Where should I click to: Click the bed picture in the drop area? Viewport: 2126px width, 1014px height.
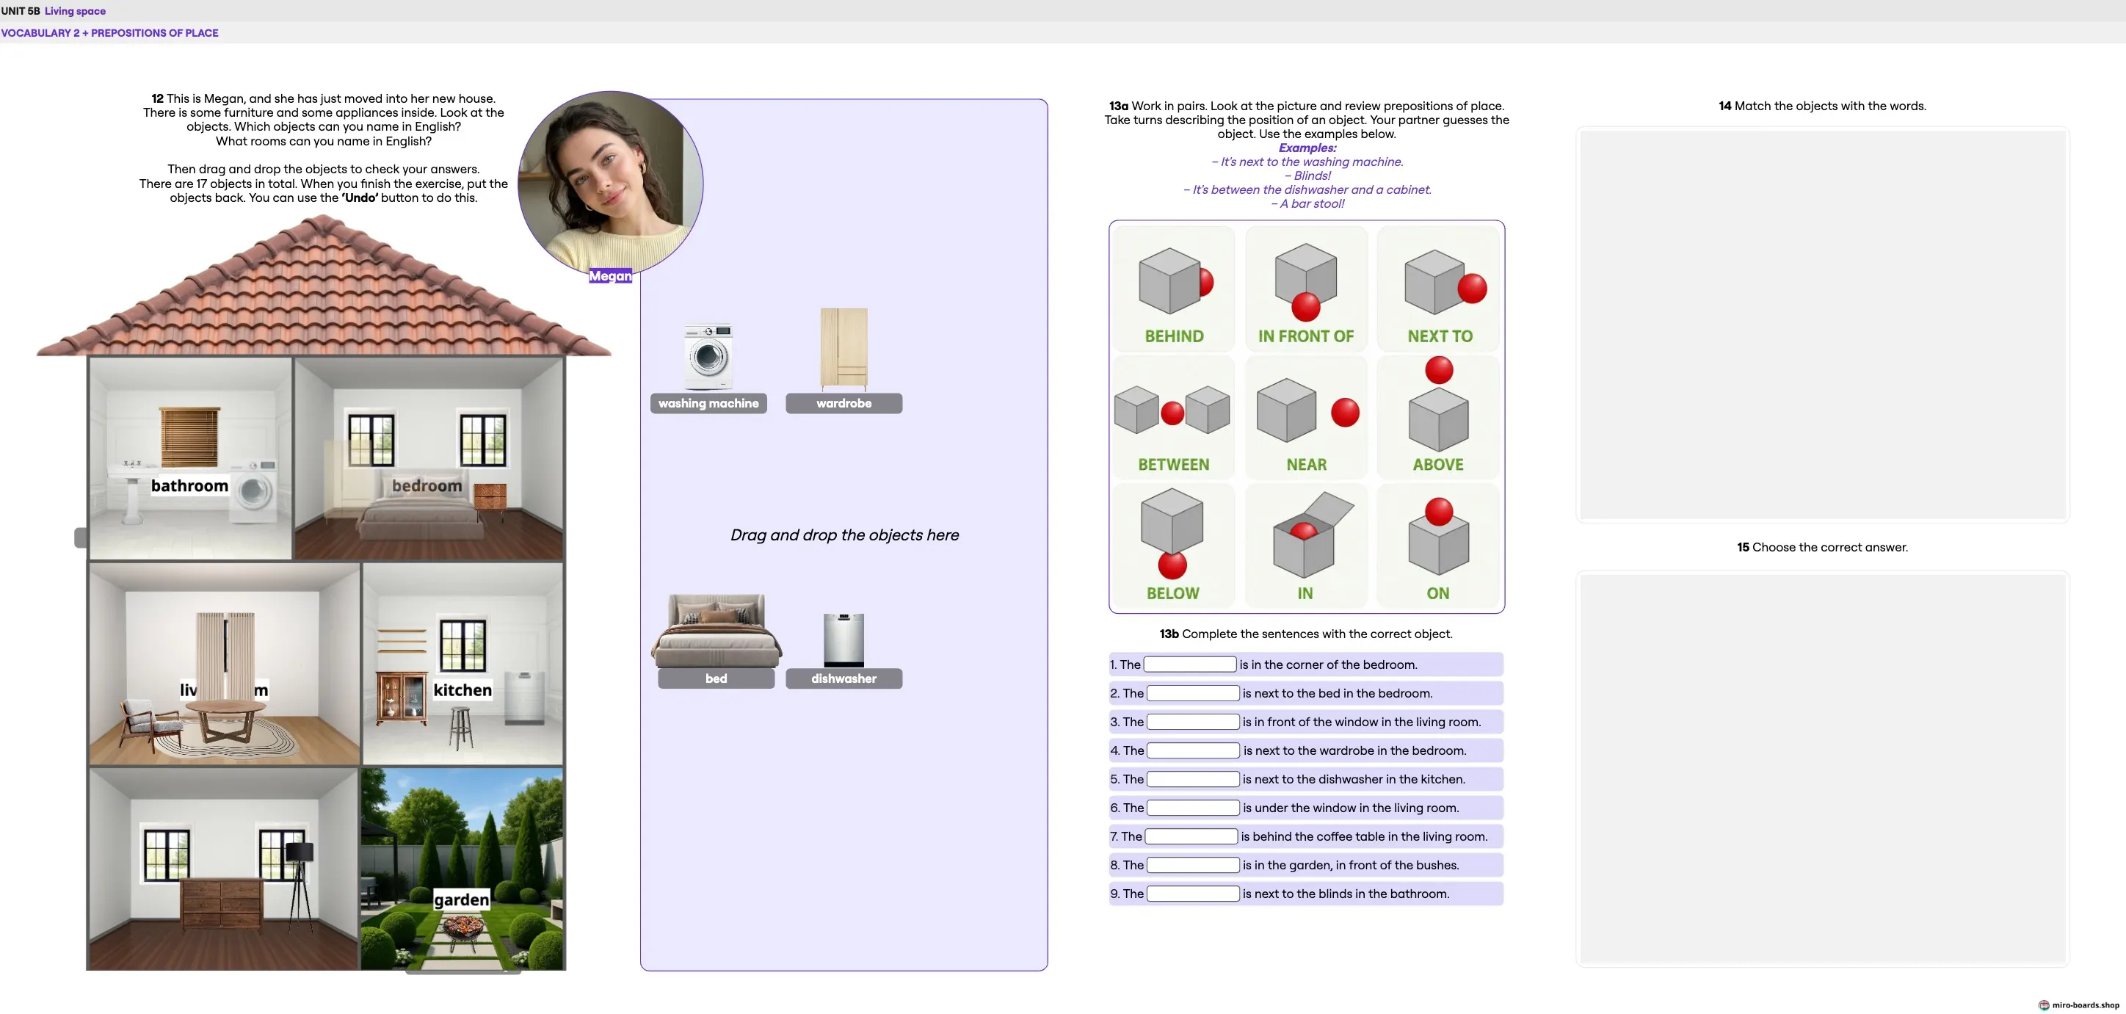coord(716,631)
